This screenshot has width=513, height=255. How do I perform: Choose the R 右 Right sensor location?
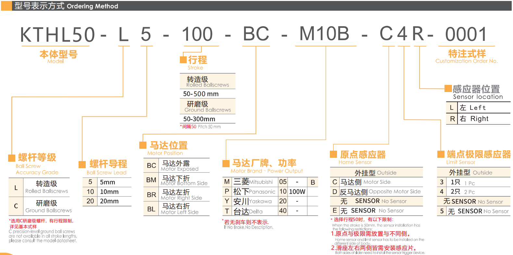478,119
